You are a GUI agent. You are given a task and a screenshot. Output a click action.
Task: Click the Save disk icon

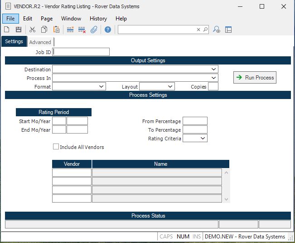click(19, 30)
